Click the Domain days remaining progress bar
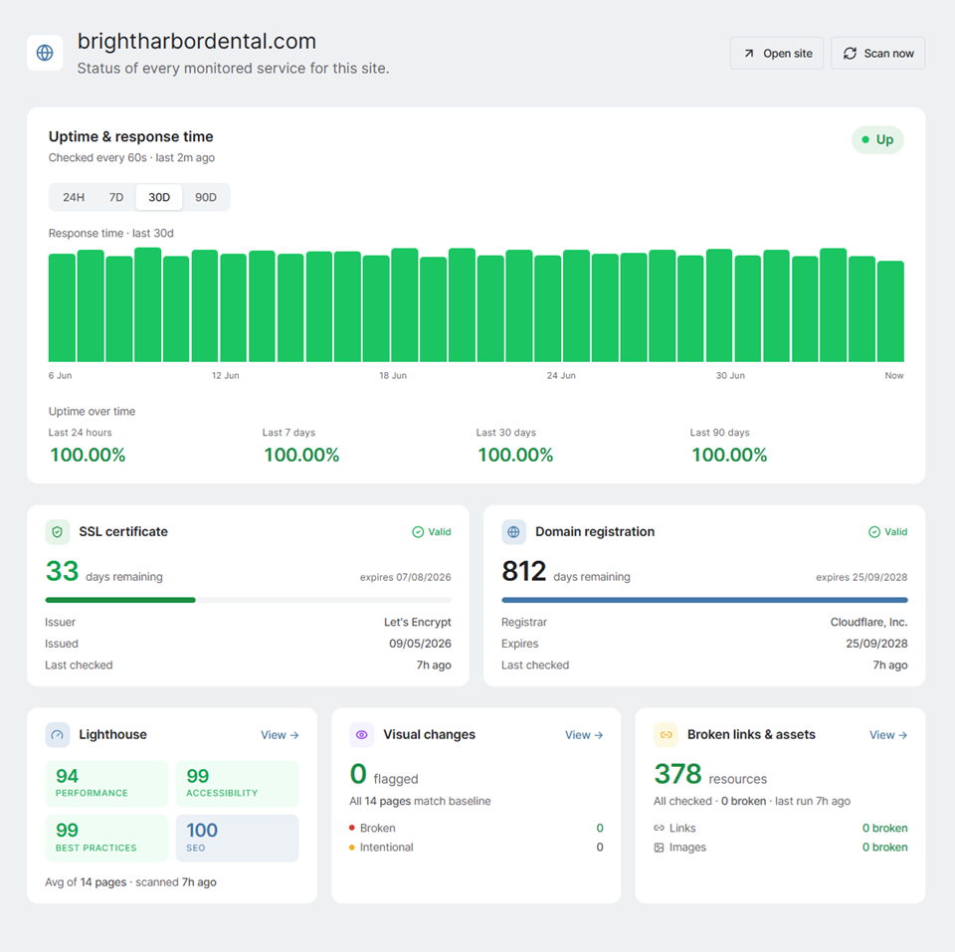 (x=704, y=600)
